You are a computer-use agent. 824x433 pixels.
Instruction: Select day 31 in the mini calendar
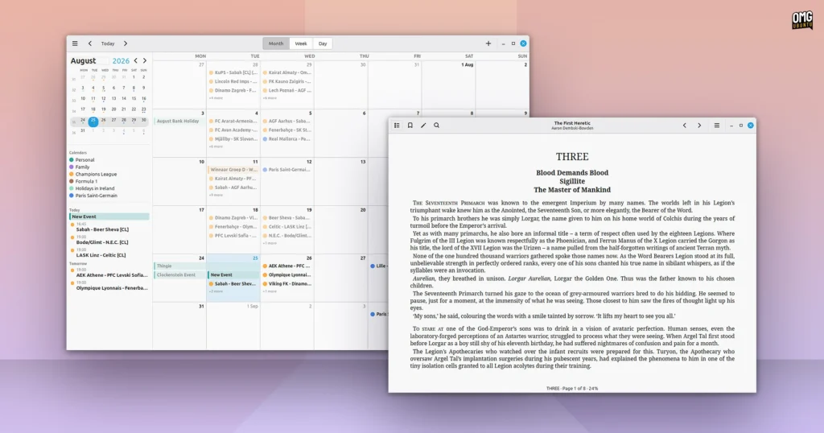click(x=83, y=131)
